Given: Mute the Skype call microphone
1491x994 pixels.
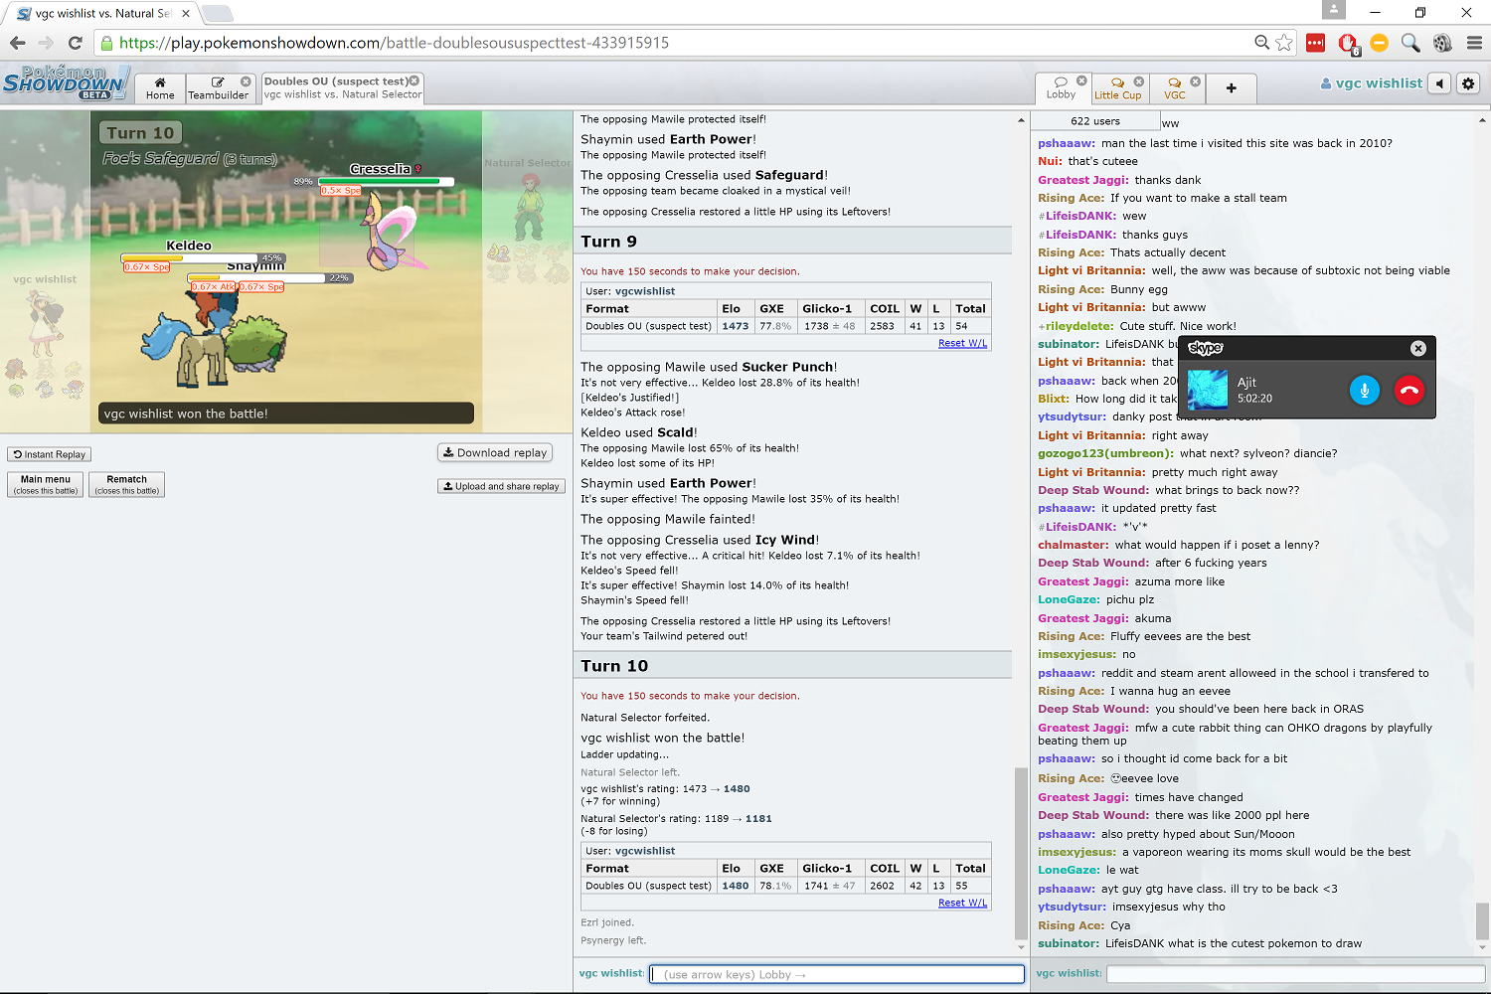Looking at the screenshot, I should (x=1365, y=390).
